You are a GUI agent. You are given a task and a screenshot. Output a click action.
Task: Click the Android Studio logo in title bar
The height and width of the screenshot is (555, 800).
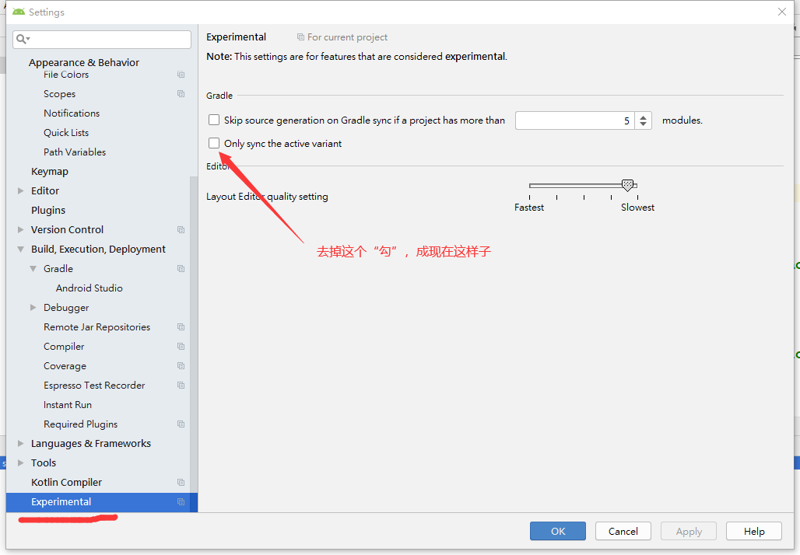[x=19, y=12]
